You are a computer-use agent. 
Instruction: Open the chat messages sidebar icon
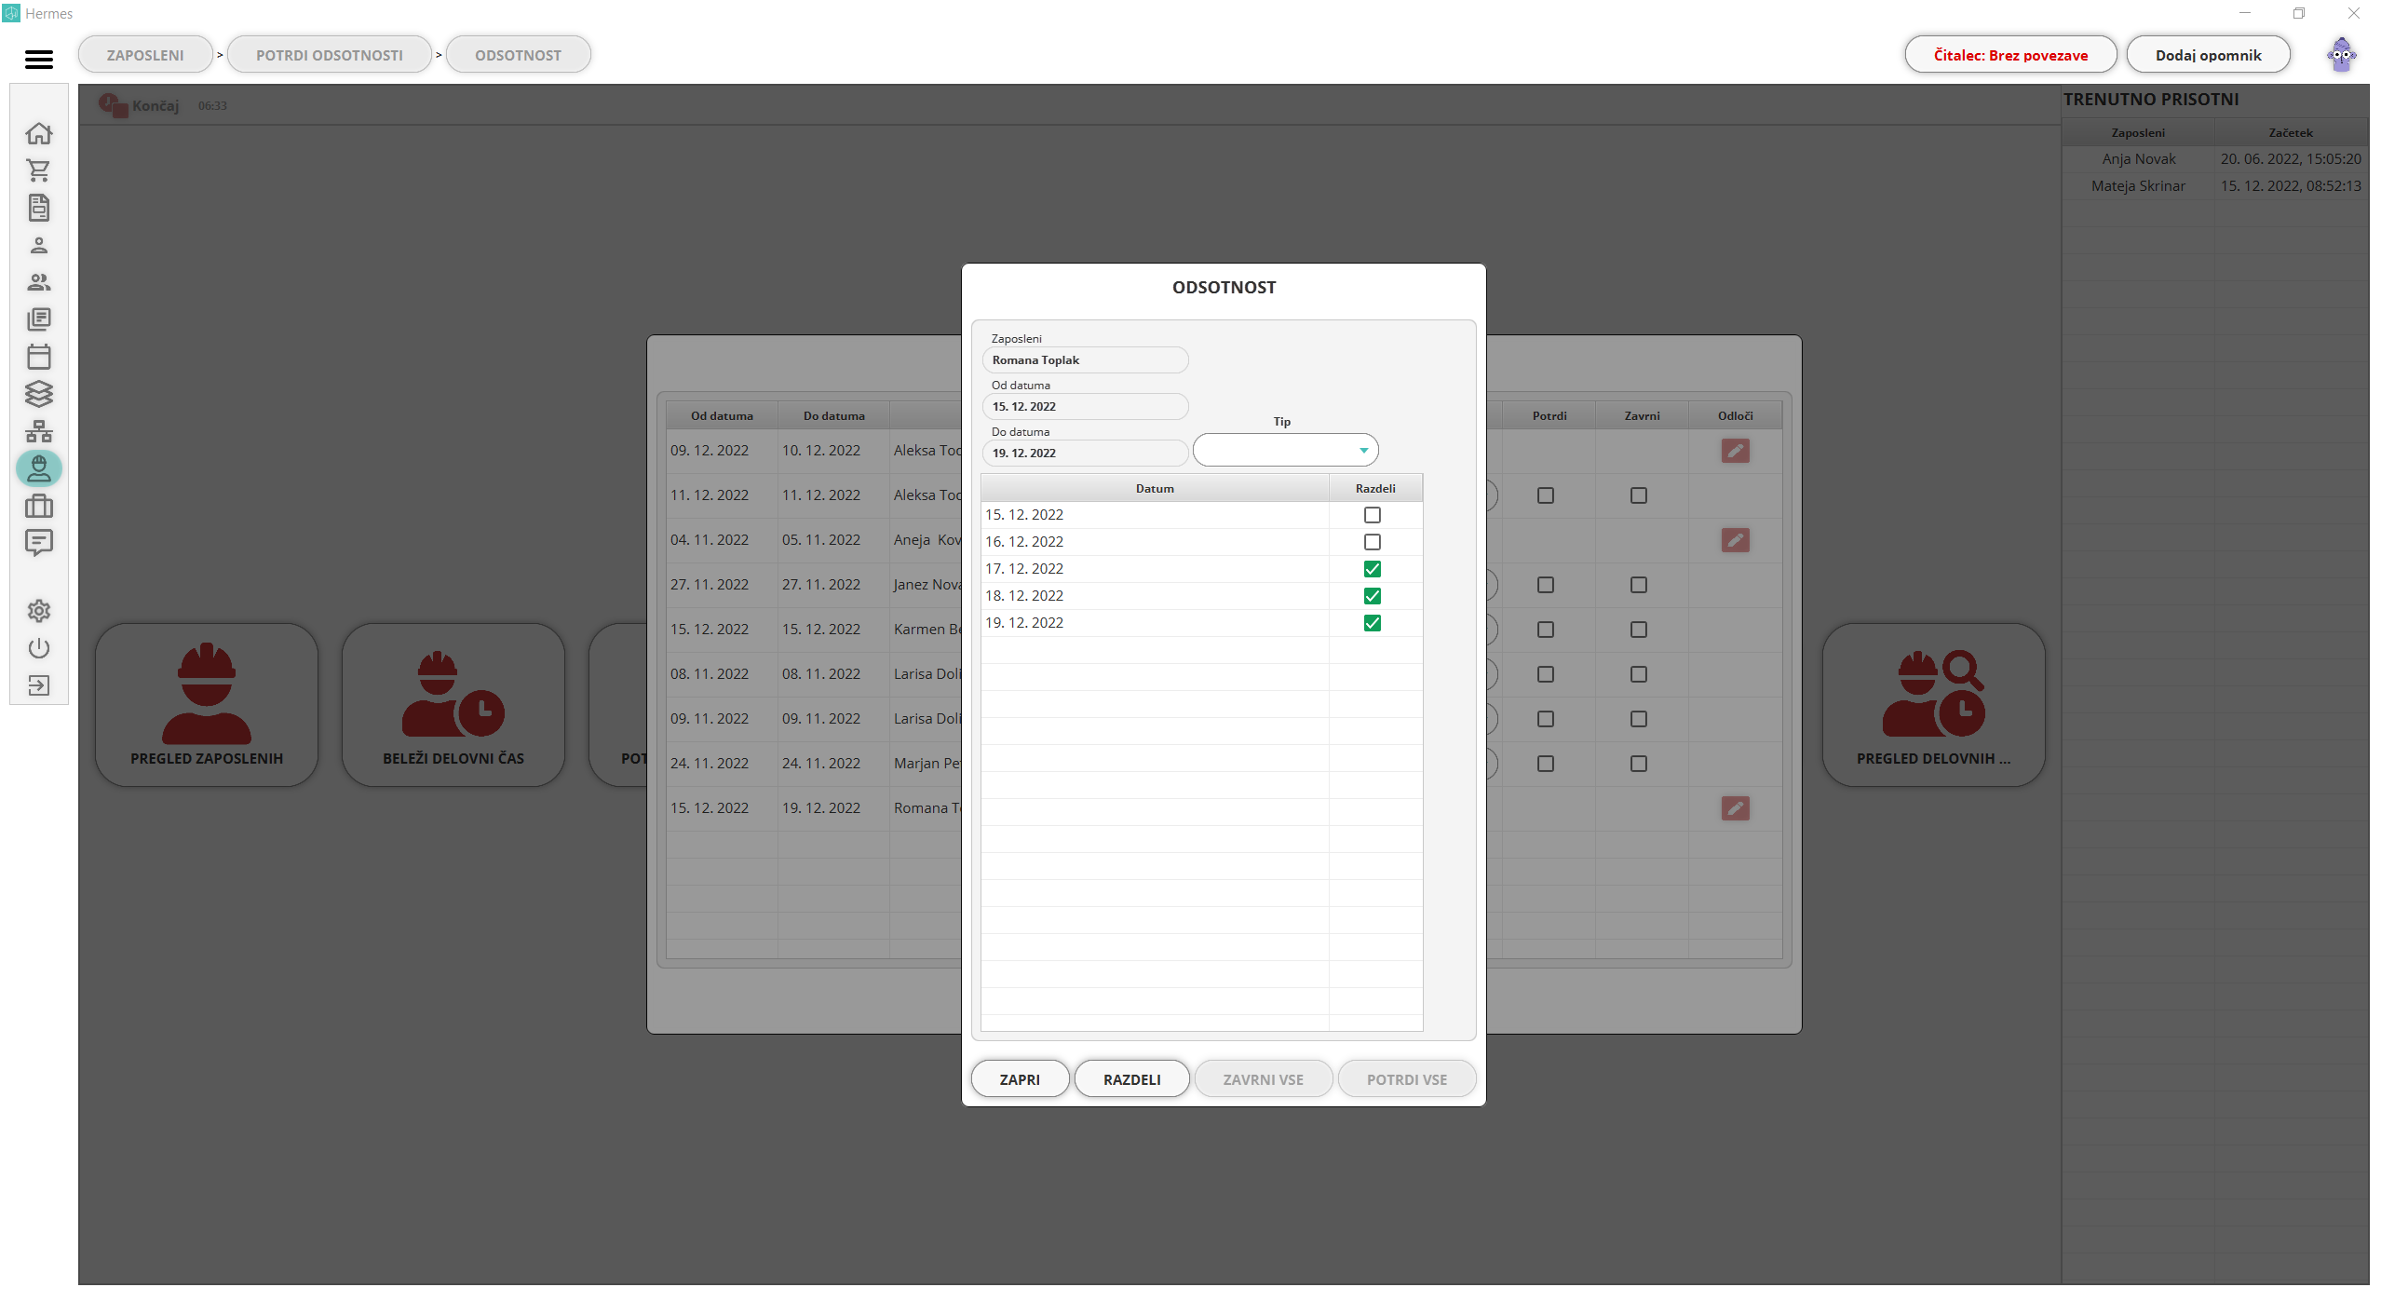point(39,543)
